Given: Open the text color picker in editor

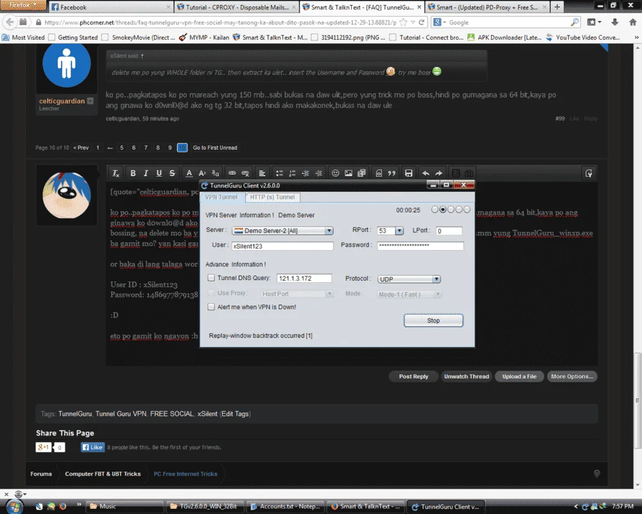Looking at the screenshot, I should [x=189, y=173].
